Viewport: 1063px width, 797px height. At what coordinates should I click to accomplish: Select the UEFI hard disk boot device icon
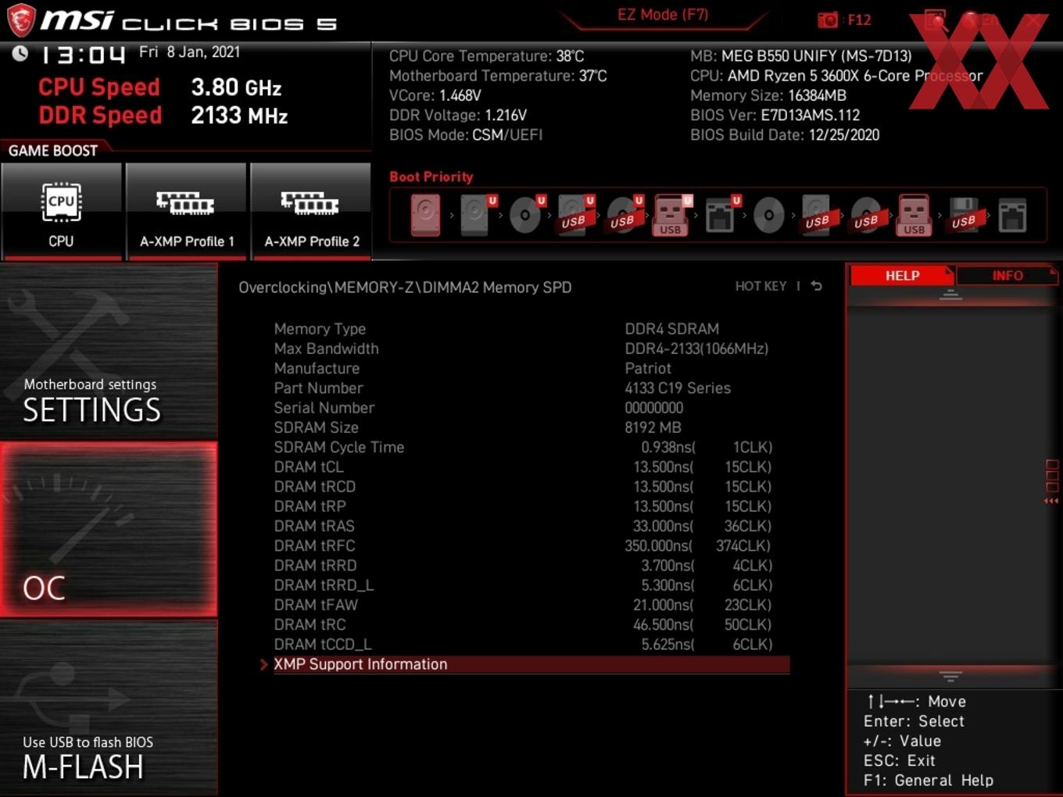pyautogui.click(x=476, y=215)
